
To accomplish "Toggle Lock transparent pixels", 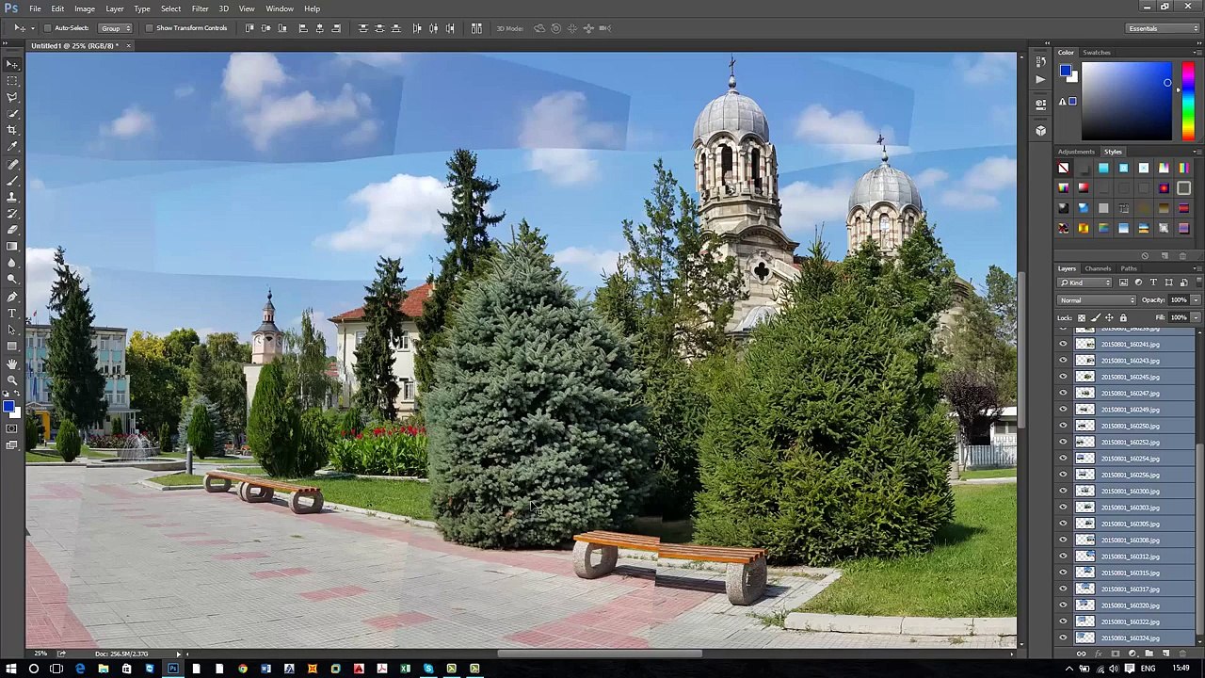I will pyautogui.click(x=1082, y=318).
